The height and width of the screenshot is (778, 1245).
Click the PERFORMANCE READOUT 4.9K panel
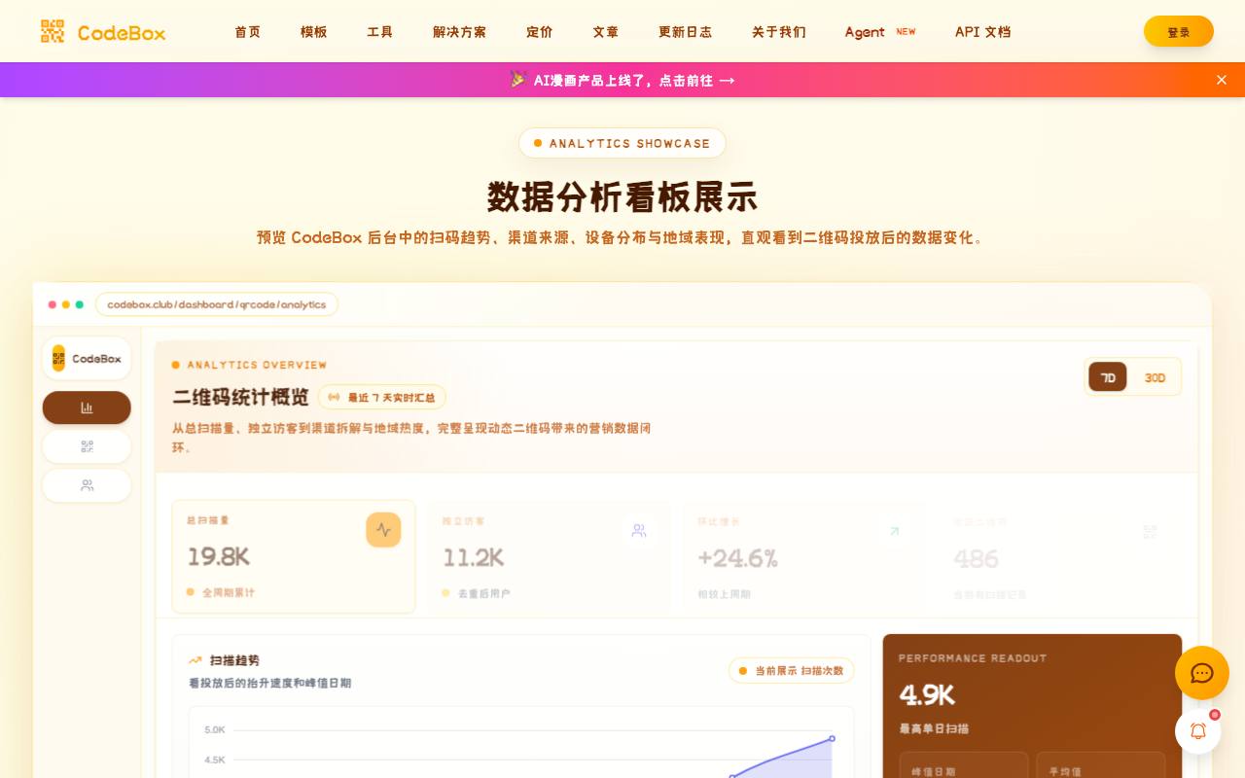pyautogui.click(x=1032, y=706)
